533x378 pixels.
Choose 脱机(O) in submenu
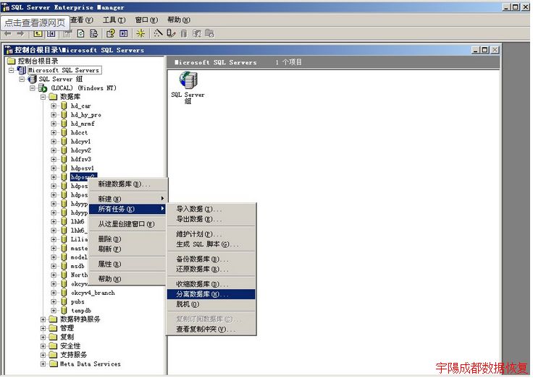[x=211, y=304]
